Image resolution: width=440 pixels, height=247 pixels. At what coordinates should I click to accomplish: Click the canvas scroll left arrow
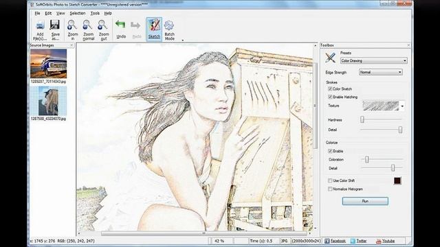[x=79, y=233]
